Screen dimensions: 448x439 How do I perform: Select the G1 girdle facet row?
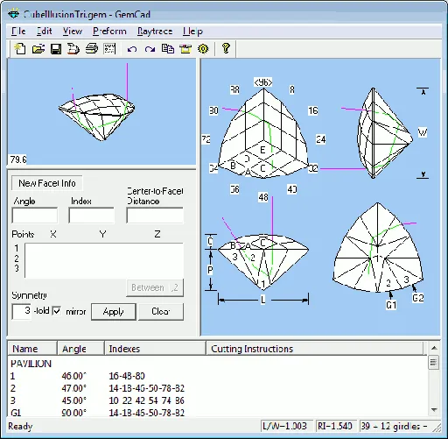217,412
